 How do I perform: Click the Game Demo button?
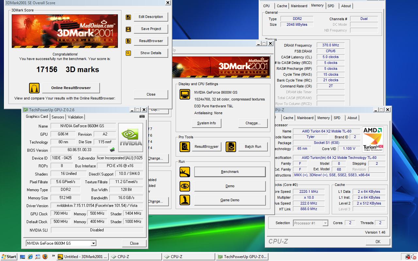[230, 200]
